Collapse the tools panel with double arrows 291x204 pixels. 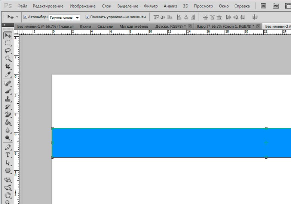pos(4,25)
